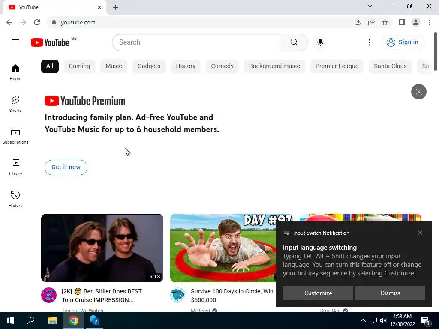Click the install app icon in the address bar
Viewport: 439px width, 329px height.
coord(357,22)
